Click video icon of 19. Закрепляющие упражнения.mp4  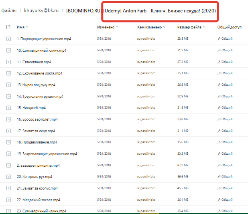coord(8,153)
